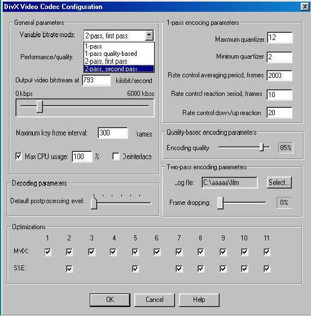
Task: Click the Select... log file button
Action: coord(279,183)
